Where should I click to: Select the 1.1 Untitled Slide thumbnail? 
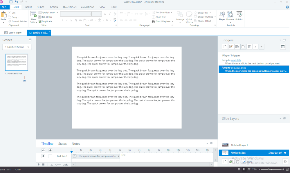[17, 62]
